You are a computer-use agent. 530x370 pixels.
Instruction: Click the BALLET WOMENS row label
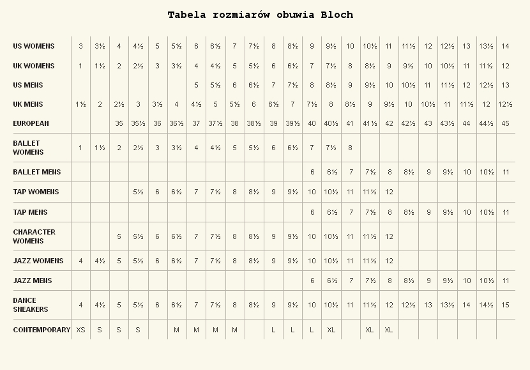point(28,148)
